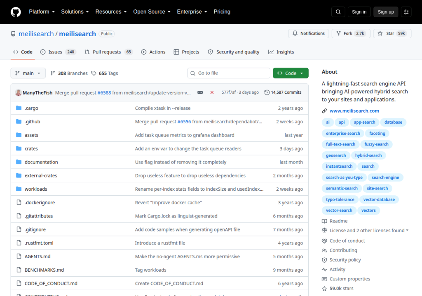Open the Platform dropdown menu
Image resolution: width=422 pixels, height=296 pixels.
coord(42,12)
